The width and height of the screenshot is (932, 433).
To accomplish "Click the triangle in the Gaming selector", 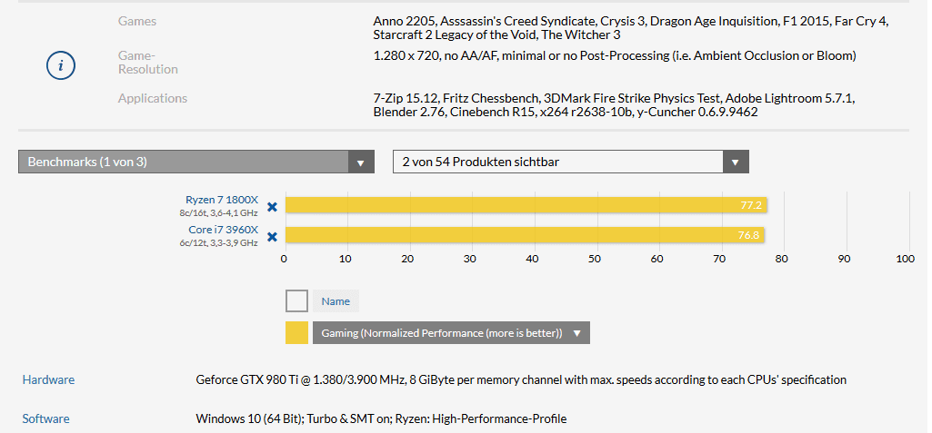I will (576, 333).
